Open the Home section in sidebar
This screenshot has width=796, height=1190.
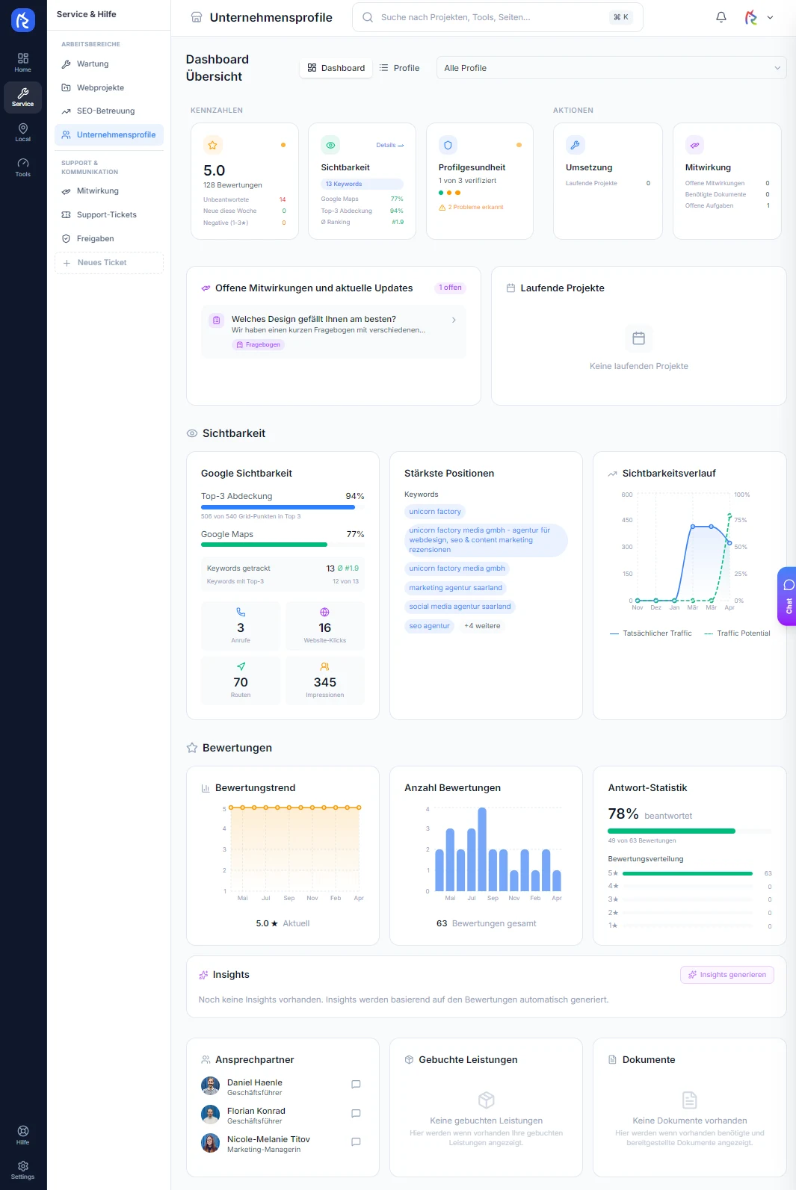[23, 63]
